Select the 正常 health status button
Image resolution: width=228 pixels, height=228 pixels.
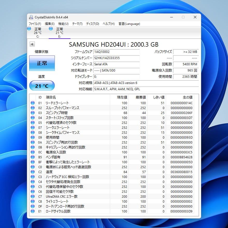click(42, 63)
